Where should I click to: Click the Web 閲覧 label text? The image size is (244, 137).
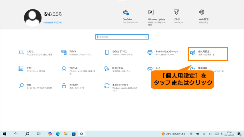[x=204, y=19]
